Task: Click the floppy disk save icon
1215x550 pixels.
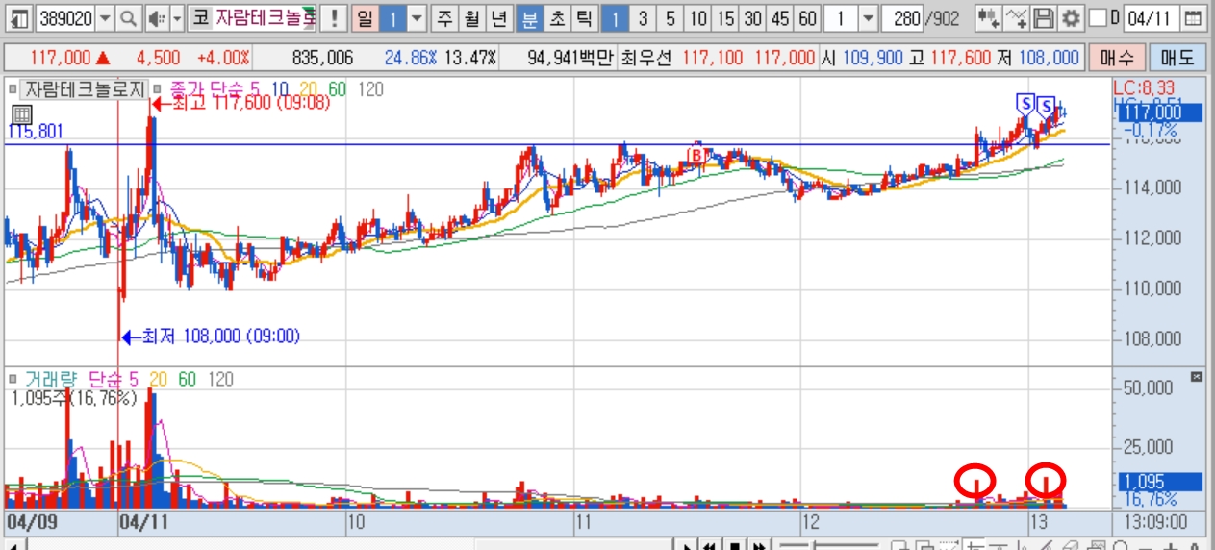Action: (x=1044, y=17)
